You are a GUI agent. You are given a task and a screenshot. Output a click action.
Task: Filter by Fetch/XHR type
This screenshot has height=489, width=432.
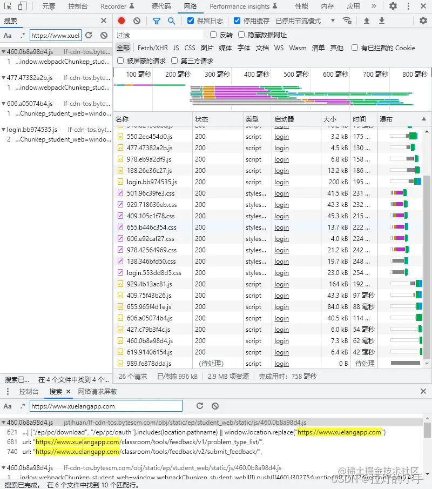[153, 48]
